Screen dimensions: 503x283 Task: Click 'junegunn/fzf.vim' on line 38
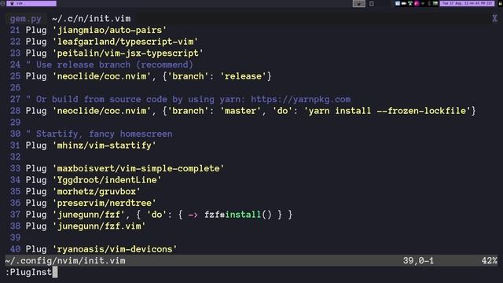pyautogui.click(x=99, y=226)
